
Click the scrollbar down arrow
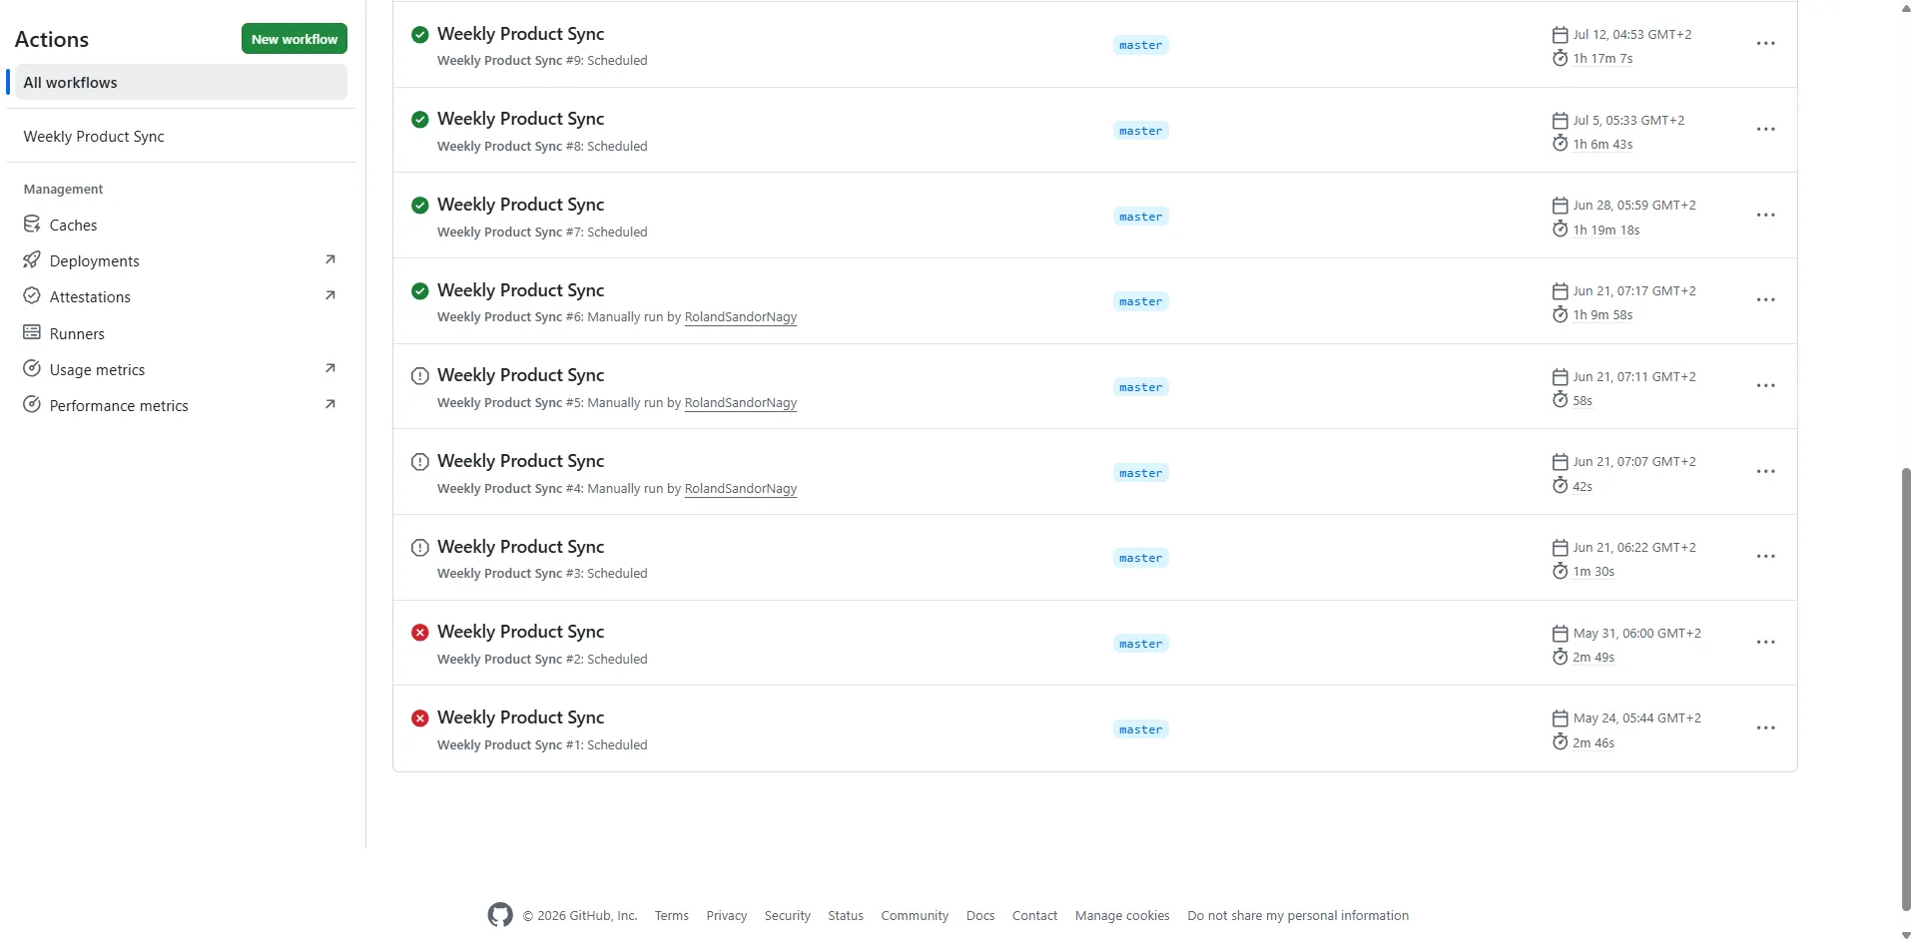[1904, 935]
